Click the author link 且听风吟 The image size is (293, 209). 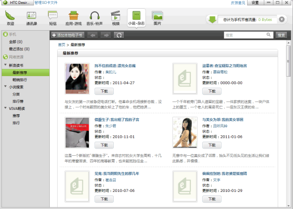pyautogui.click(x=220, y=126)
